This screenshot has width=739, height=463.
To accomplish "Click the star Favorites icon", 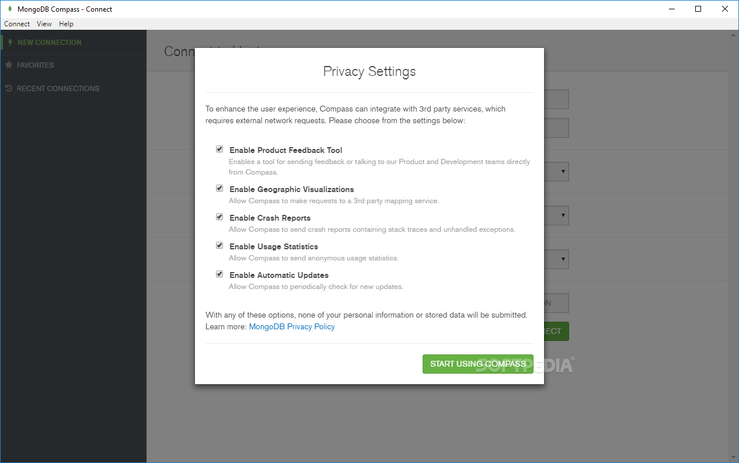I will (9, 65).
